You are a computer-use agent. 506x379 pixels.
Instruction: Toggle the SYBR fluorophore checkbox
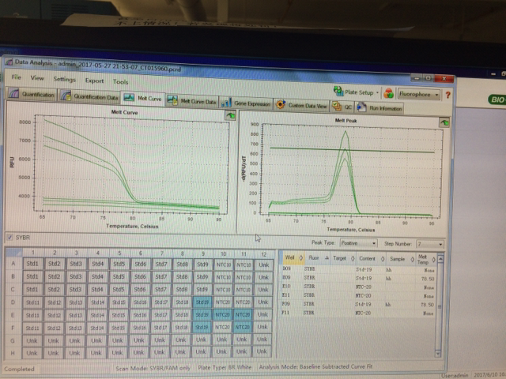(9, 237)
